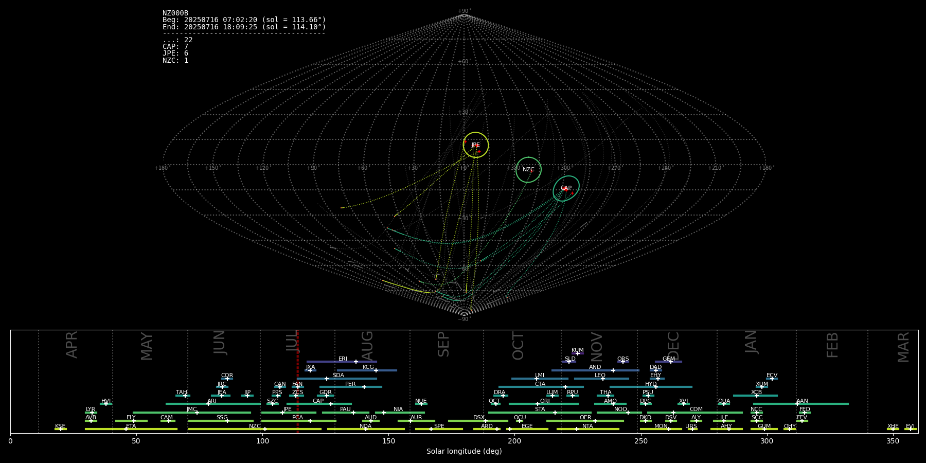Click the SDA shower label in the timeline

pyautogui.click(x=338, y=376)
